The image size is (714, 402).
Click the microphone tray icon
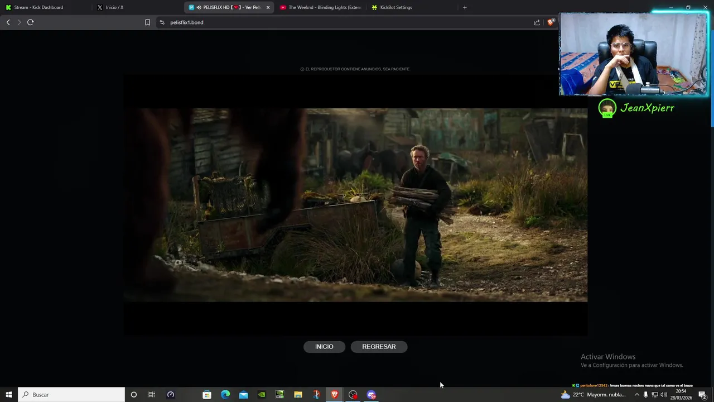point(646,395)
